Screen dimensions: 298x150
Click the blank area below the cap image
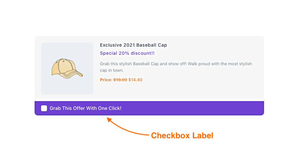[67, 98]
